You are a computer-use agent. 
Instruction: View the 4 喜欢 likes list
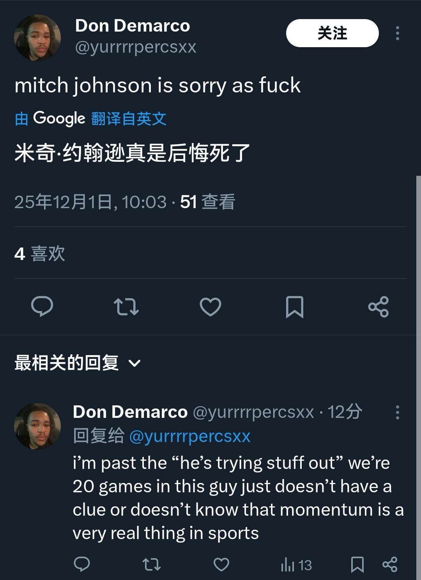[39, 254]
